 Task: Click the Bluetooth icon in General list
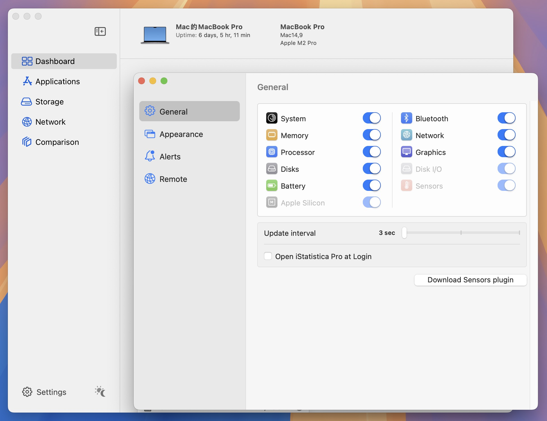pos(406,118)
